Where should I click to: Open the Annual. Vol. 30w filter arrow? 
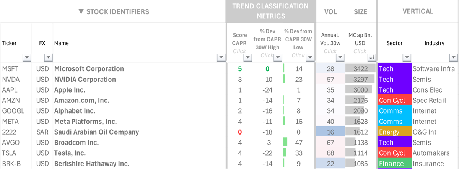(x=340, y=58)
